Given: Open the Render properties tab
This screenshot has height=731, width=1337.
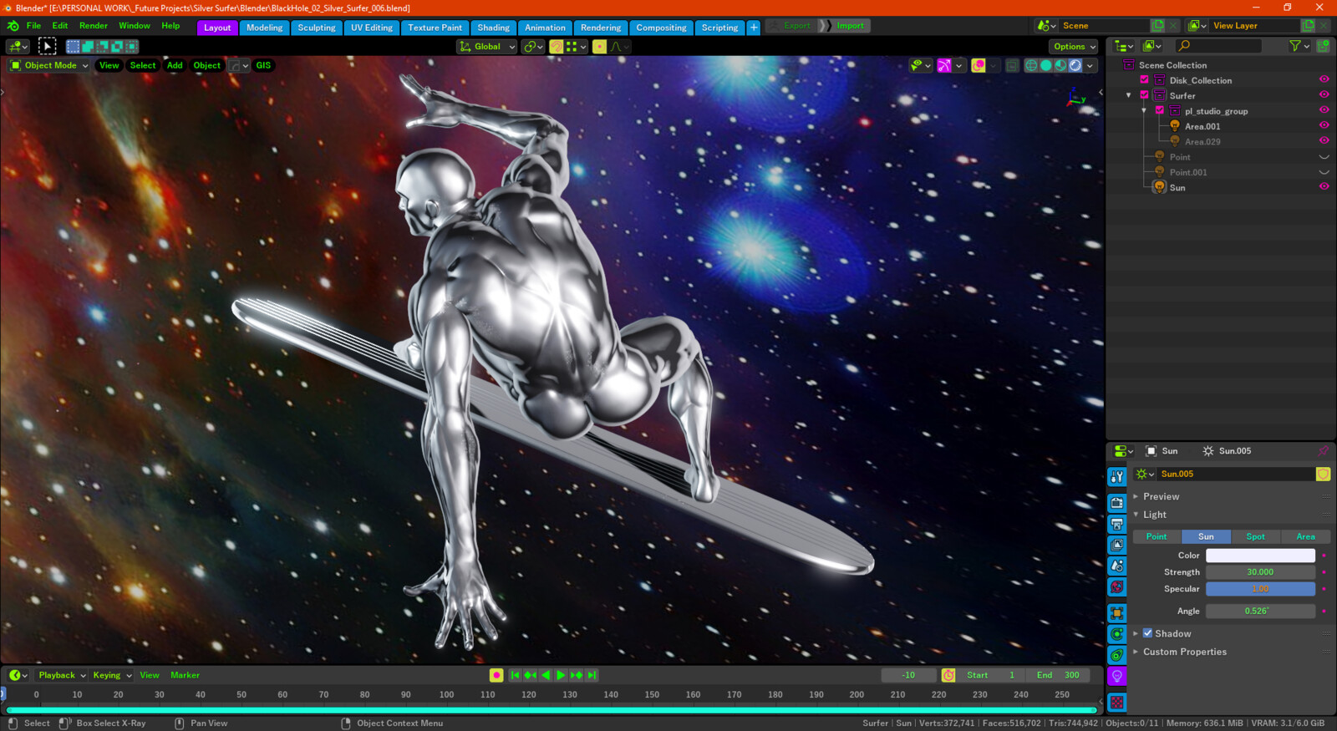Looking at the screenshot, I should pyautogui.click(x=1117, y=503).
